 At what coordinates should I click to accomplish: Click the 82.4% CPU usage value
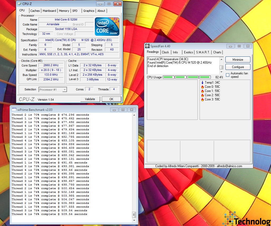219,77
